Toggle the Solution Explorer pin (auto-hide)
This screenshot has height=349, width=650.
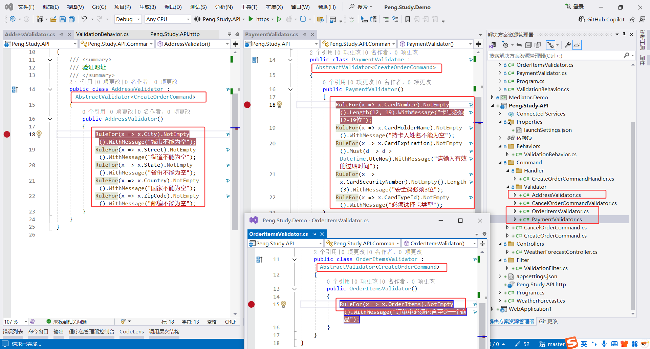(x=624, y=34)
